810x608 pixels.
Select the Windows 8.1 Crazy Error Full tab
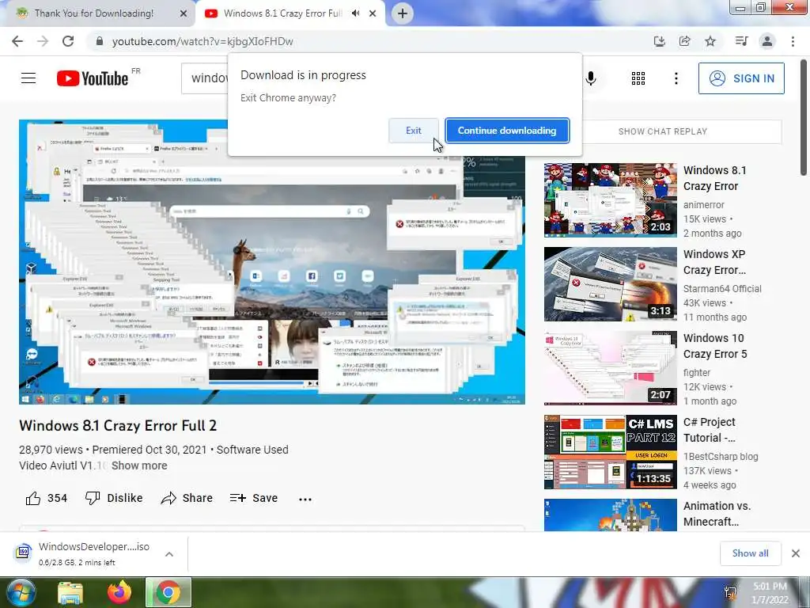(282, 13)
